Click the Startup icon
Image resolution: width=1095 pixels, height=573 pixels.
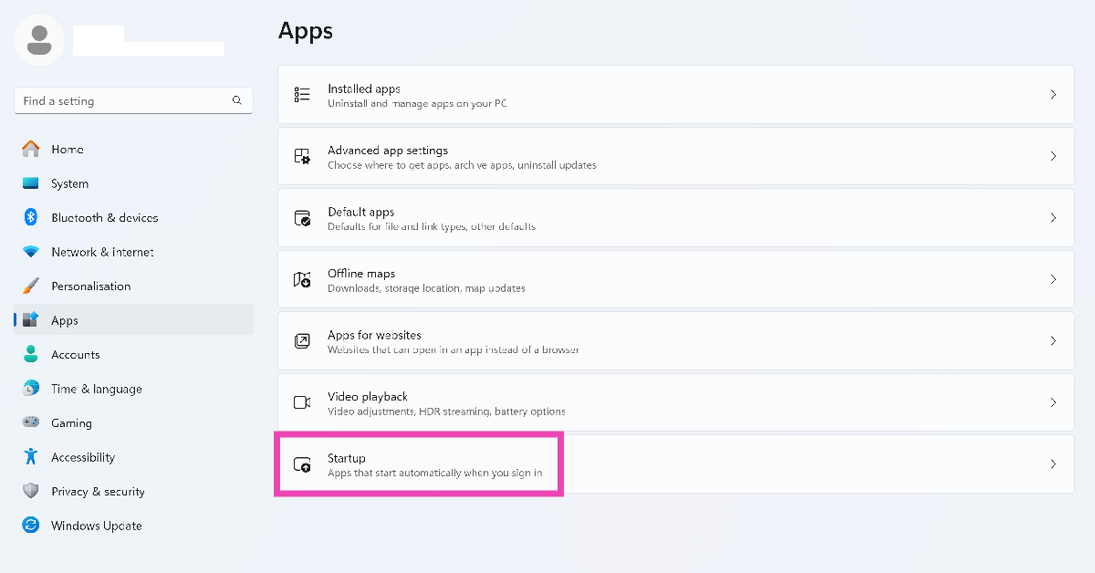tap(302, 464)
